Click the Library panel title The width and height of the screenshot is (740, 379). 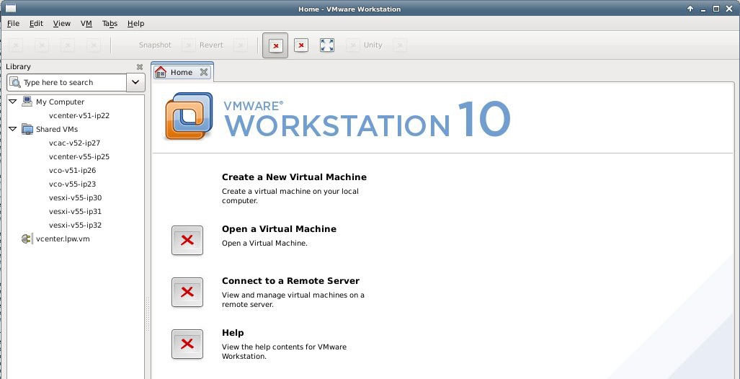point(19,67)
